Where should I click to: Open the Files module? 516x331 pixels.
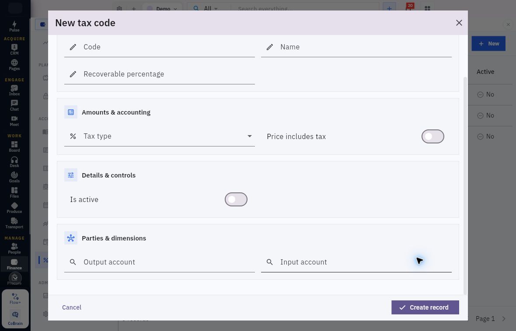pos(14,192)
